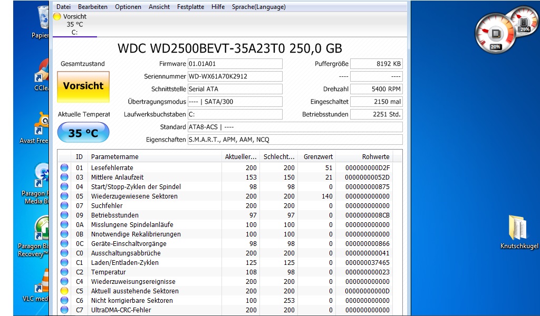Open the Paragon Recovery Media Builder shortcut

35,184
